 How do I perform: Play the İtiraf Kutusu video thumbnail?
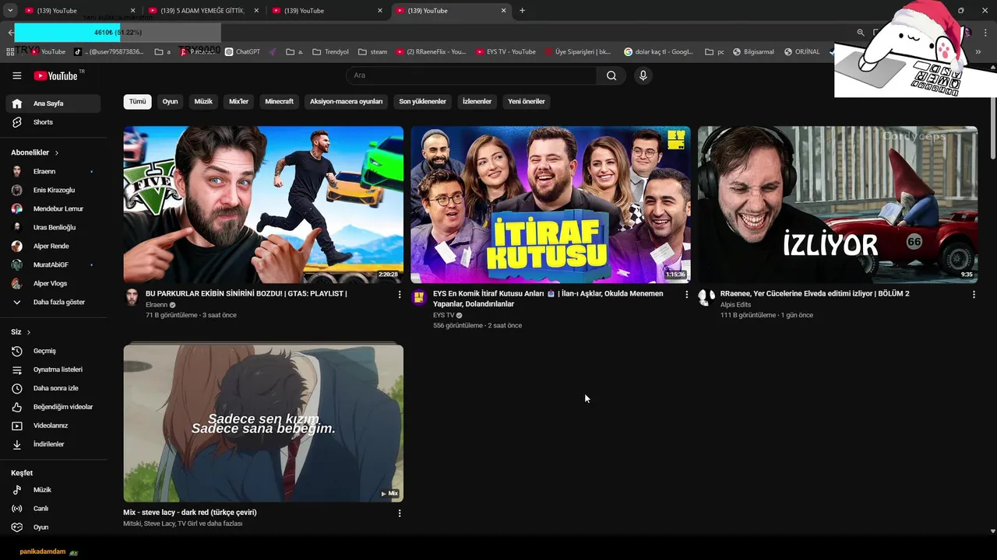(551, 205)
